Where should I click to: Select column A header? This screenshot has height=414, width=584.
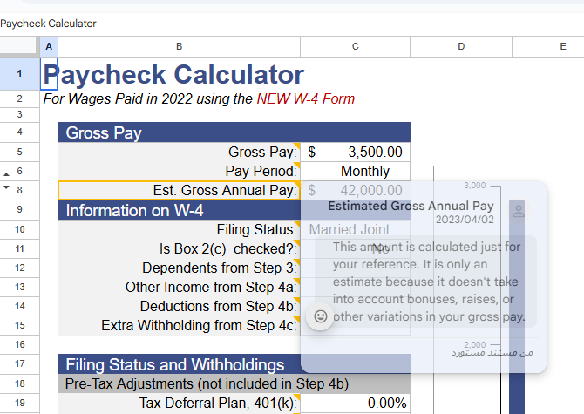(49, 46)
